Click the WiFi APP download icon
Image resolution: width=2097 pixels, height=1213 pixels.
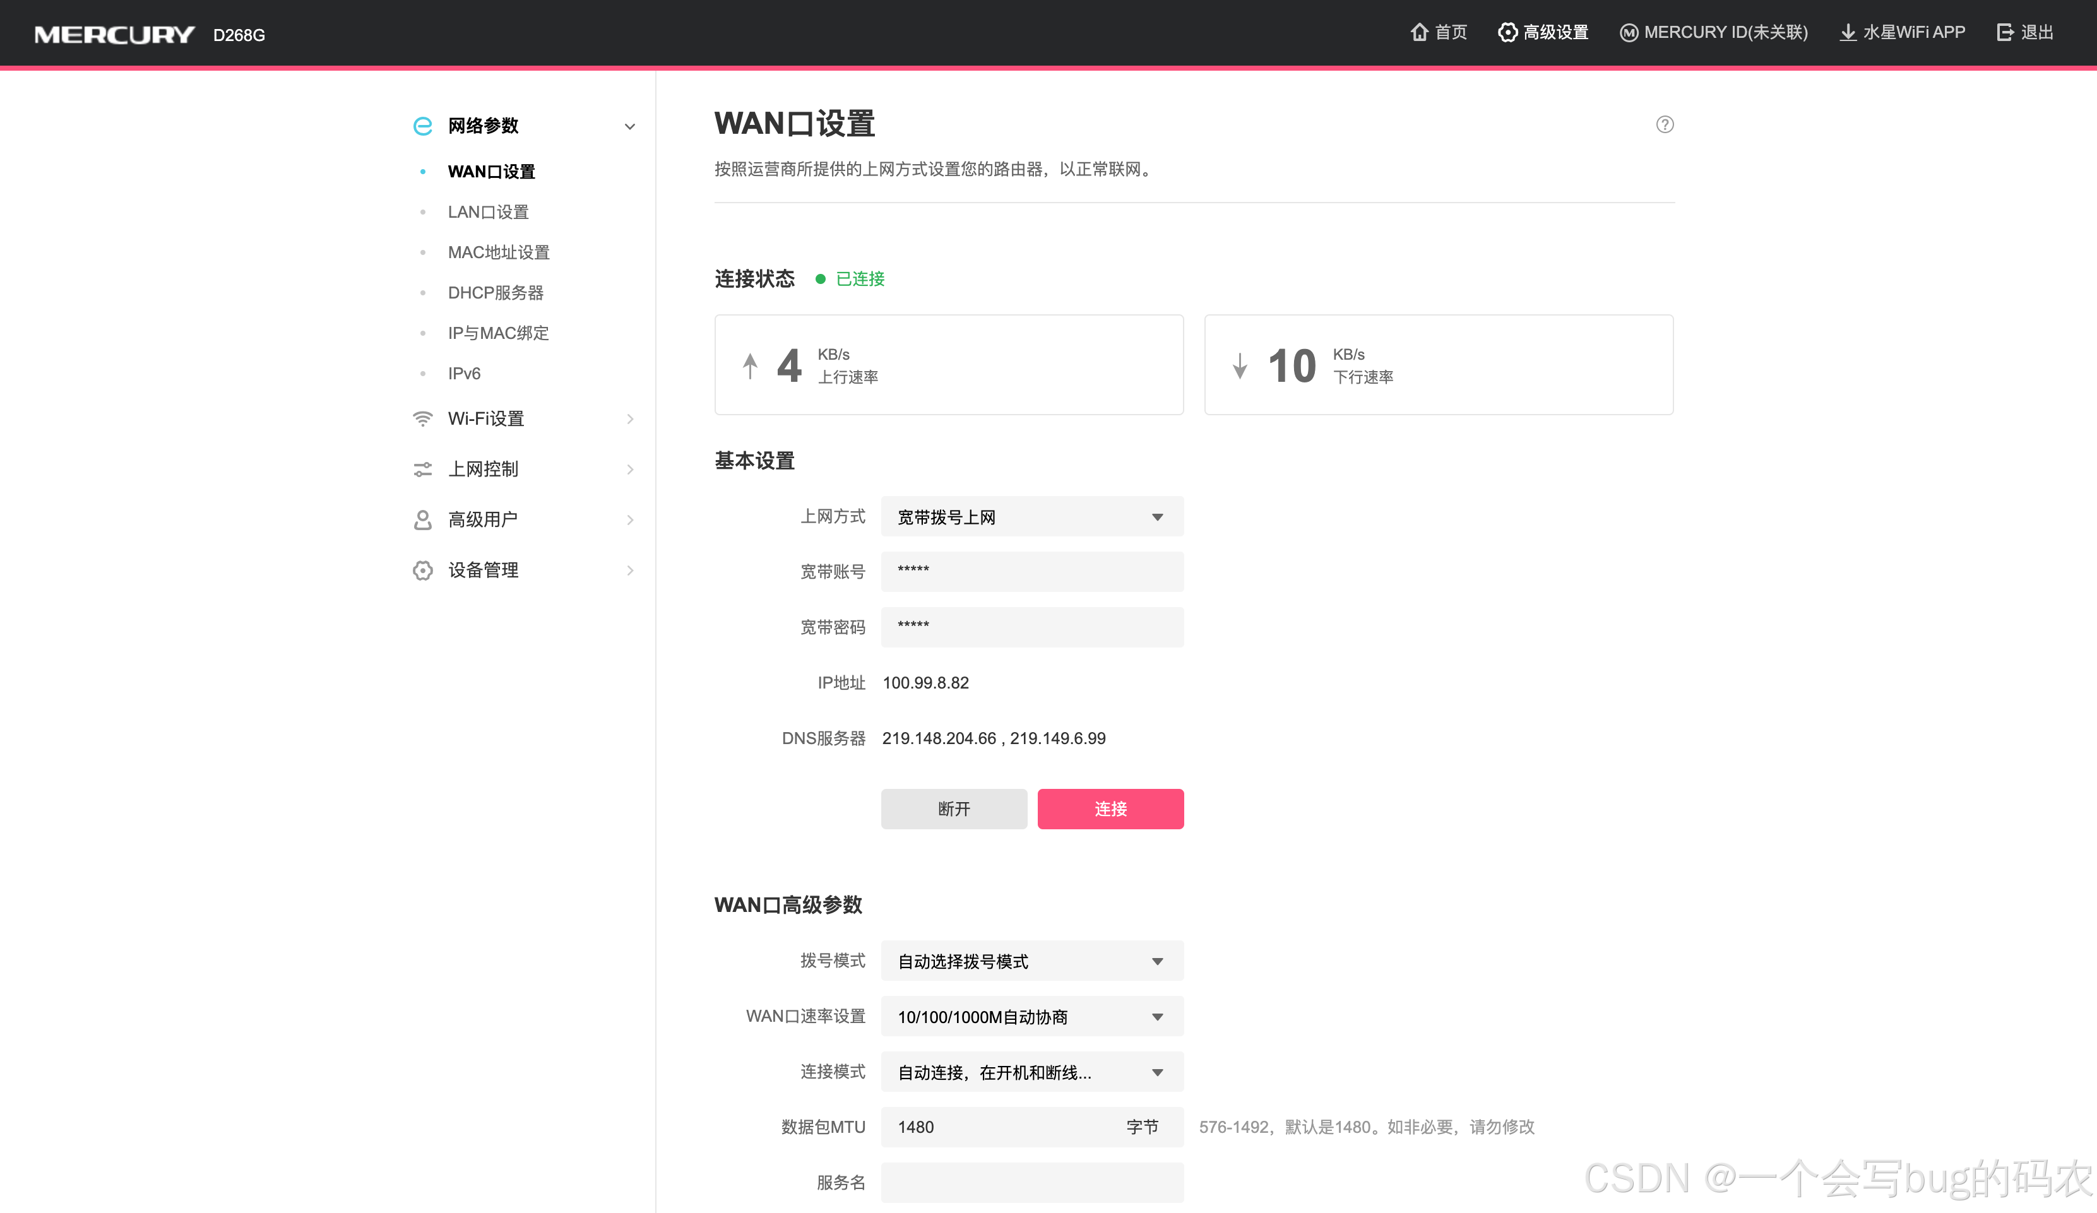coord(1848,32)
